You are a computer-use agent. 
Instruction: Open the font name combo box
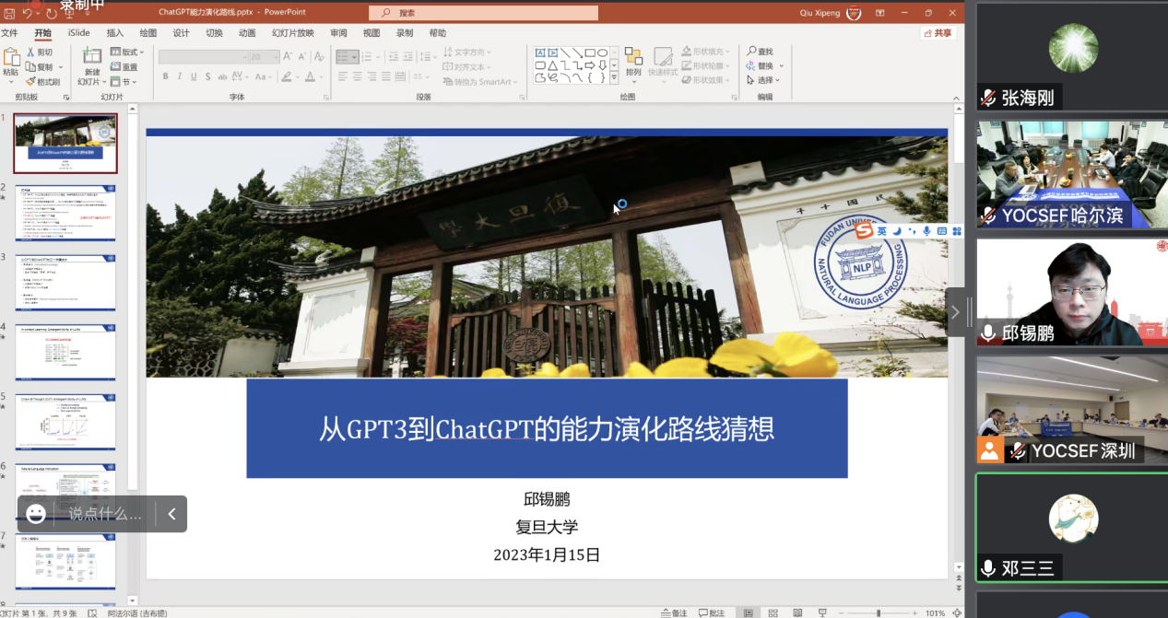coord(202,57)
